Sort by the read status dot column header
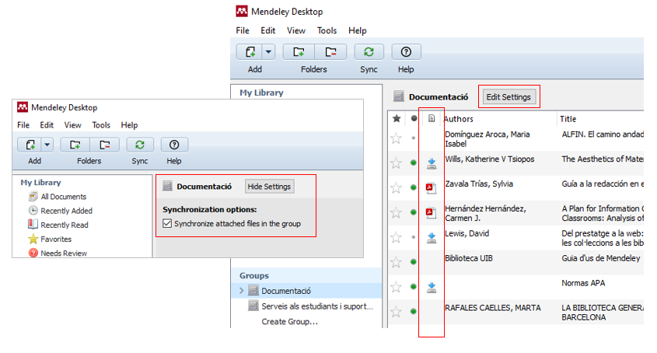657x353 pixels. tap(414, 119)
